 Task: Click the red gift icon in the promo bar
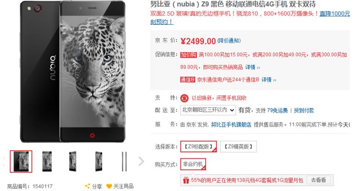coord(186,180)
